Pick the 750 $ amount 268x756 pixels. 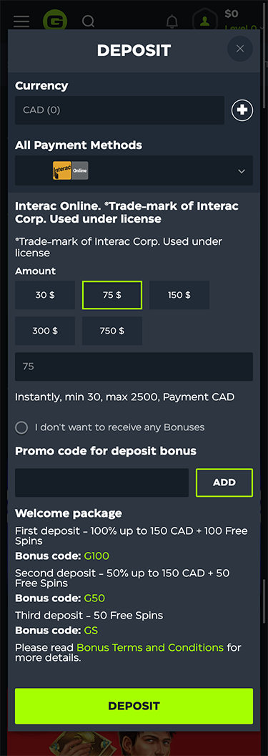click(111, 331)
